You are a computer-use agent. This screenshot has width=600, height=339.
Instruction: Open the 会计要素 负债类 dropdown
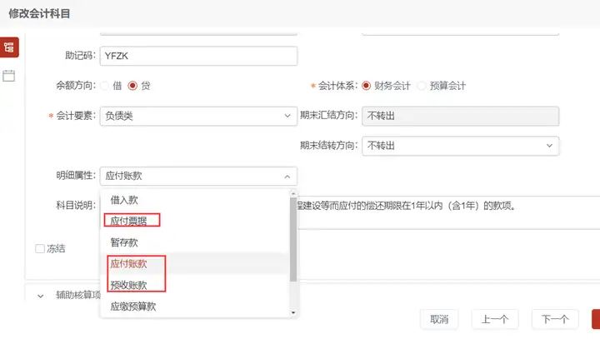click(x=198, y=116)
